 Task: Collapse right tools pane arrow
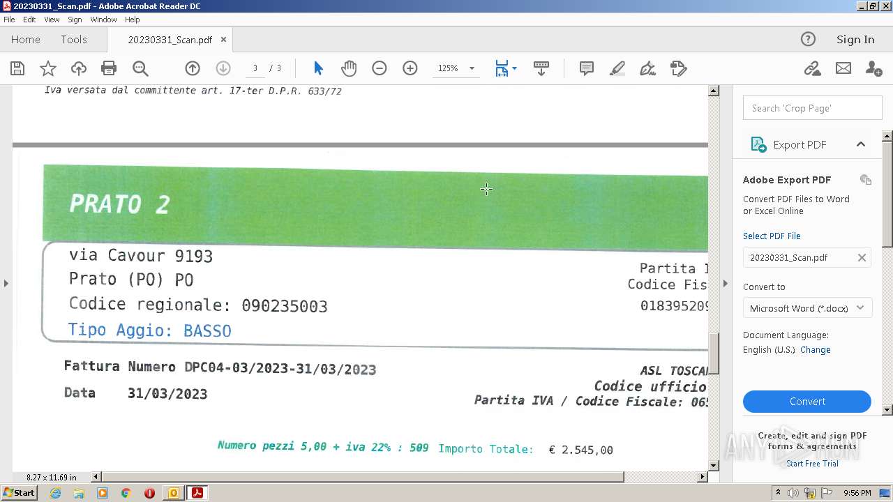[x=725, y=283]
